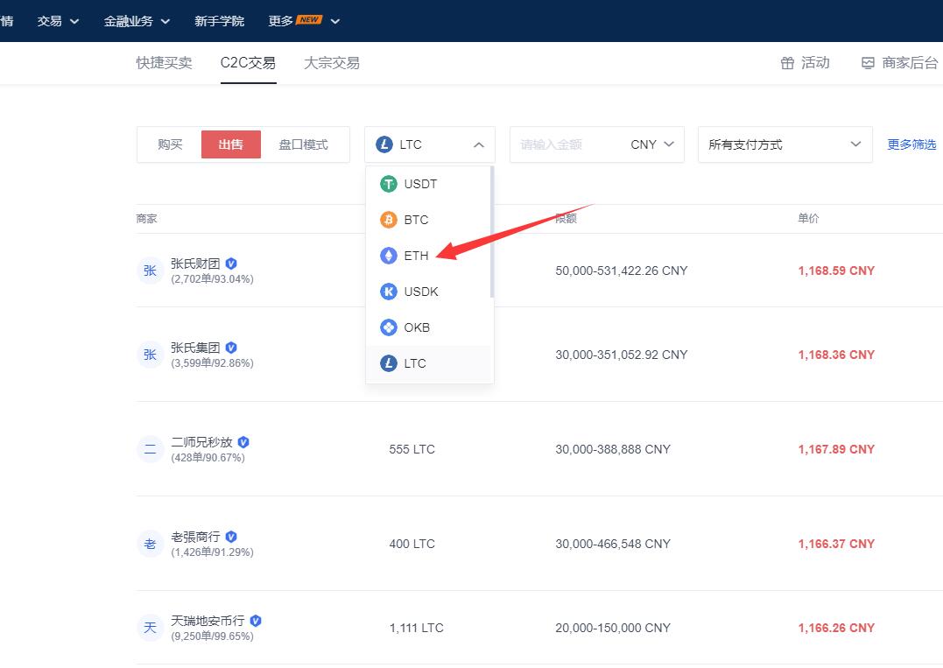Enable 盘口模式 view

(304, 144)
